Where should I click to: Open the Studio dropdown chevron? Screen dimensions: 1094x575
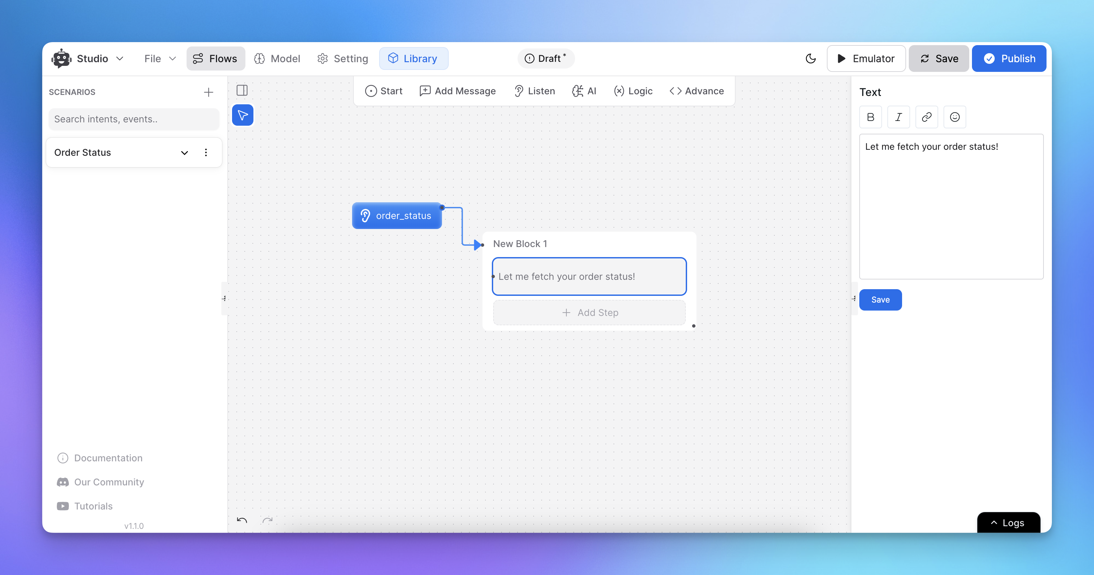[120, 59]
